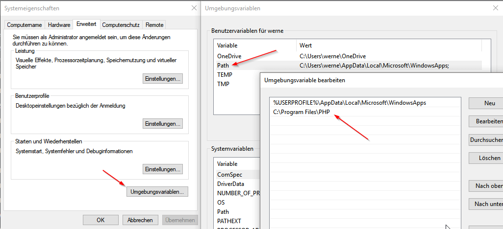The height and width of the screenshot is (229, 503).
Task: Select the OneDrive user variable row
Action: (229, 56)
